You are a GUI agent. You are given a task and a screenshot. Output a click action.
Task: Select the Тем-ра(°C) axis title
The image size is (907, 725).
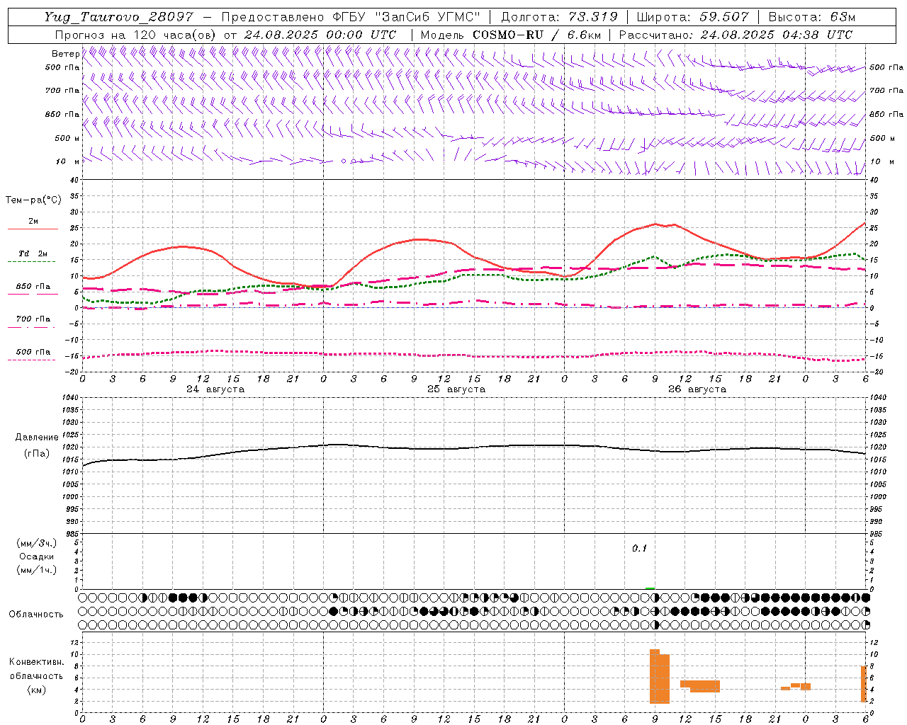click(33, 200)
